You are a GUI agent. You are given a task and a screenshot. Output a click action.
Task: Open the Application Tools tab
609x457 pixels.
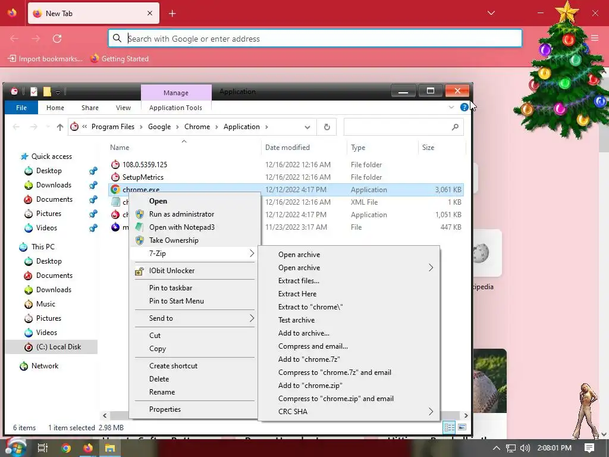click(175, 108)
